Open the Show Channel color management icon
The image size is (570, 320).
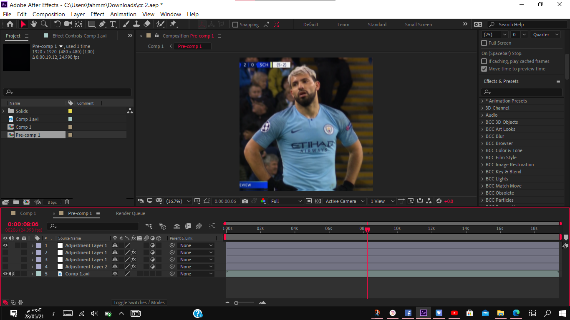[x=263, y=201]
